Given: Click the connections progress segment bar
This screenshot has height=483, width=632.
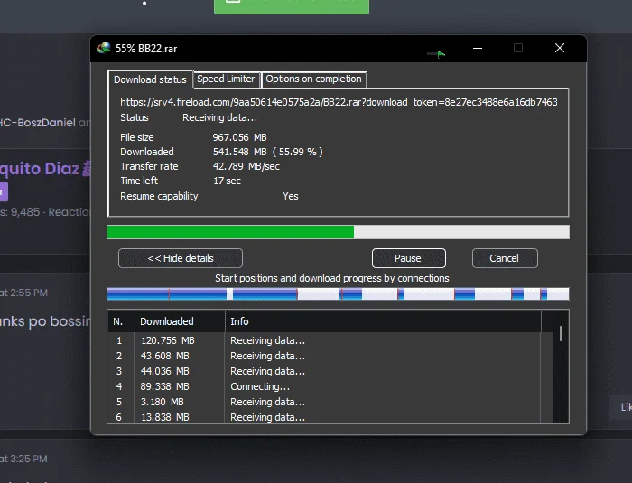Looking at the screenshot, I should pos(338,294).
